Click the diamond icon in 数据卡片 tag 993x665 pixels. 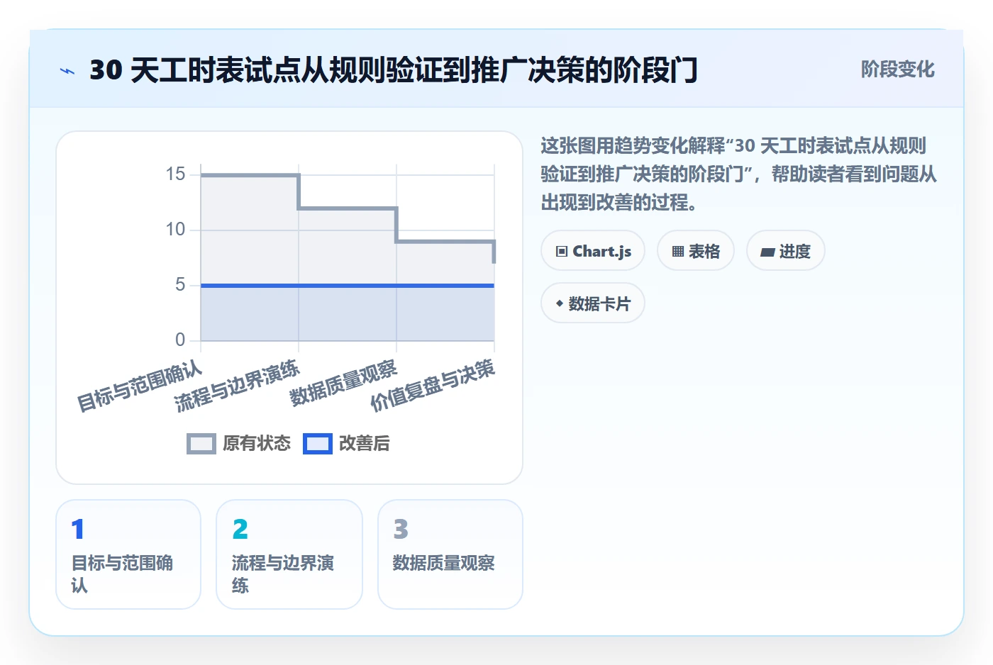(560, 304)
